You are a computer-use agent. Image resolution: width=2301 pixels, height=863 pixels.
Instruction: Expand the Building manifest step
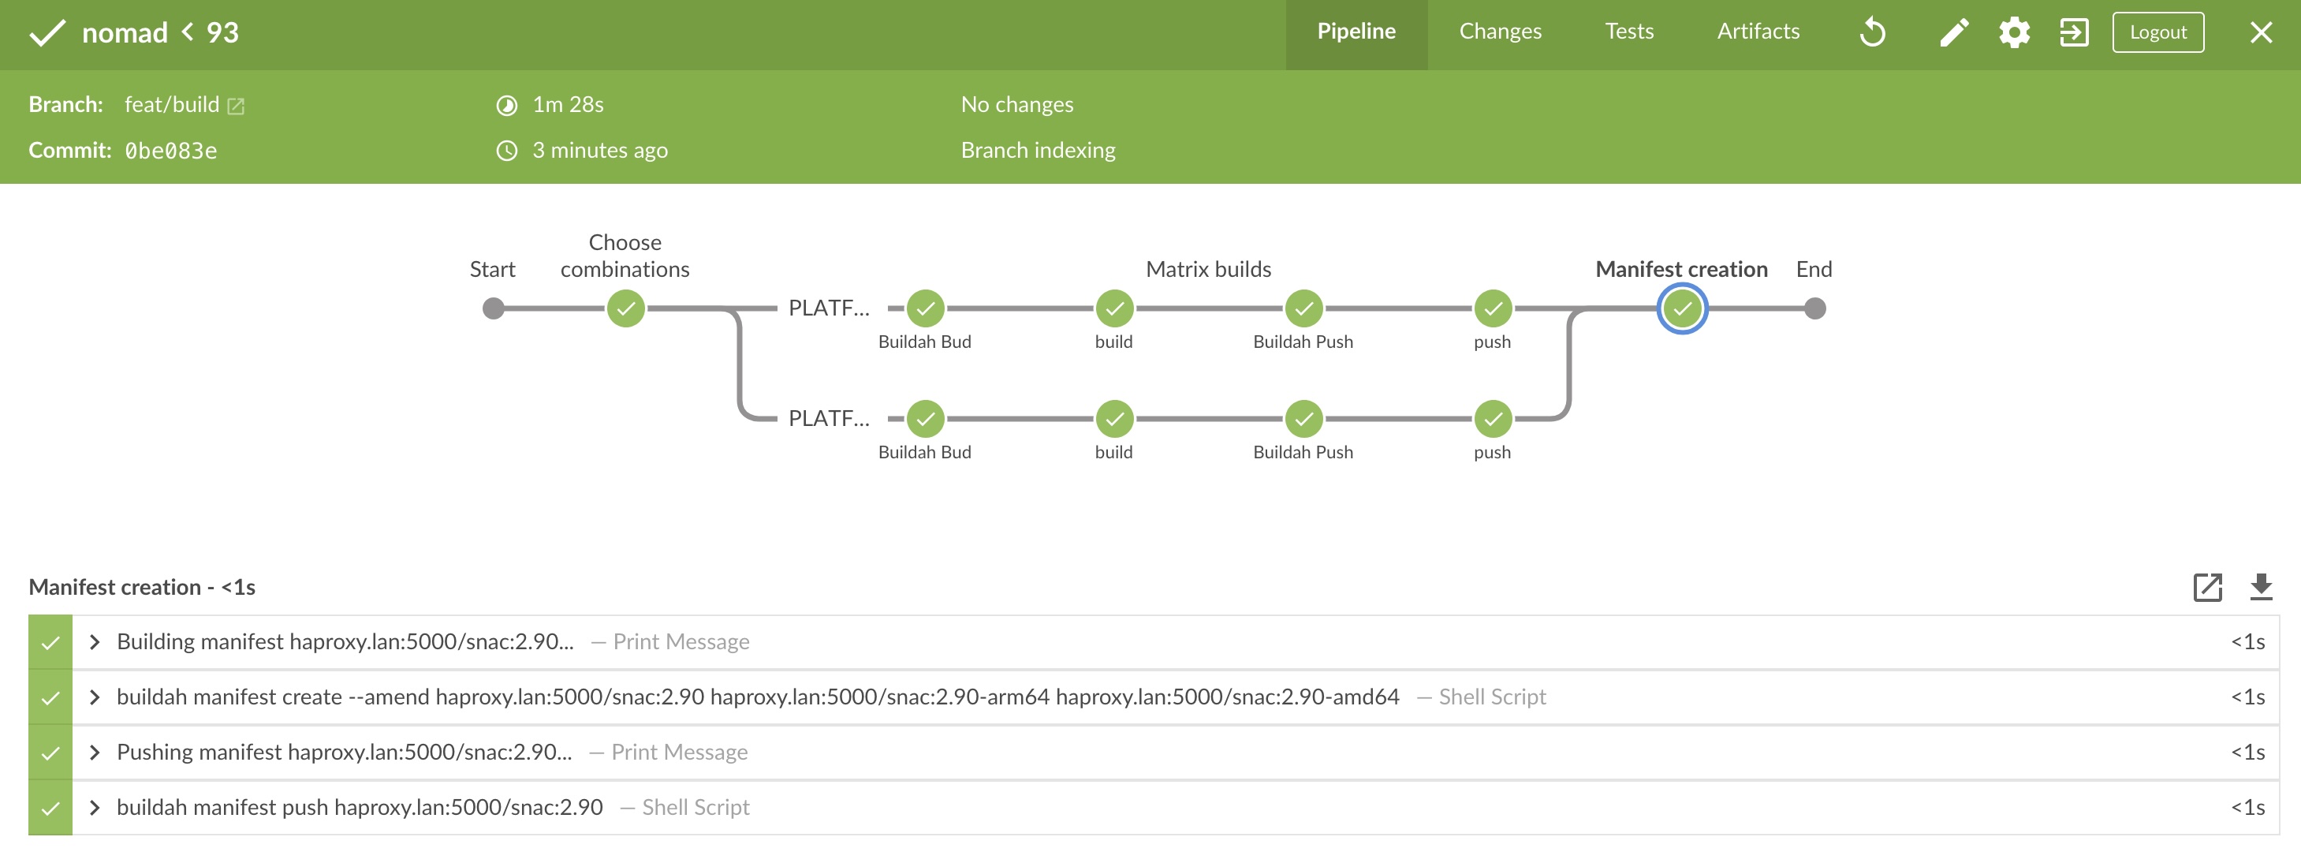pyautogui.click(x=95, y=642)
